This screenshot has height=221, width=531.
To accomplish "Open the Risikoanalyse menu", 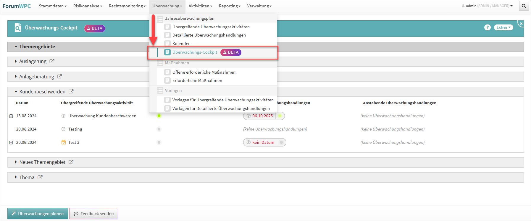I will click(x=88, y=6).
